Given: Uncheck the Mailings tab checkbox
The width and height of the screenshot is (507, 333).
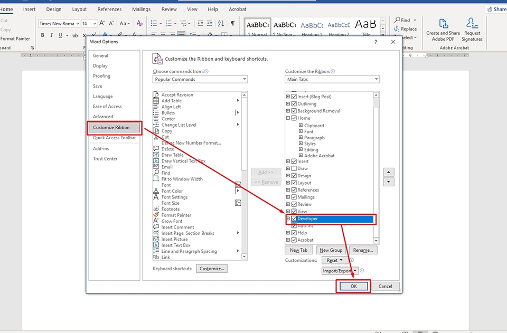Looking at the screenshot, I should click(x=294, y=197).
